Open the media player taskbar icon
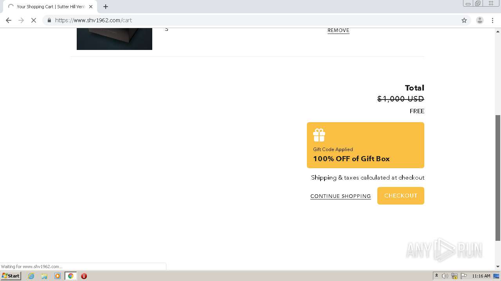Viewport: 501px width, 281px height. 58,276
